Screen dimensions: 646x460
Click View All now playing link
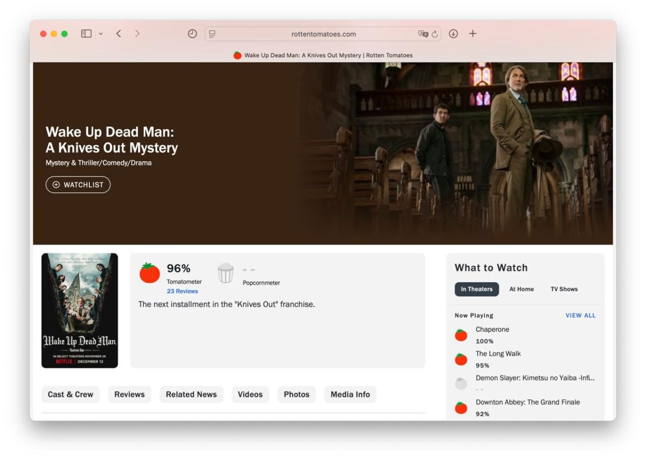(580, 316)
